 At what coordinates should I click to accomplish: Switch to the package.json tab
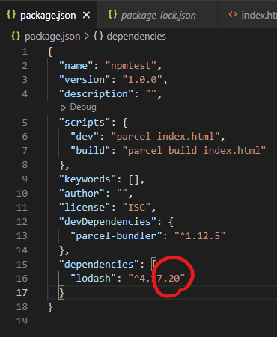coord(48,16)
